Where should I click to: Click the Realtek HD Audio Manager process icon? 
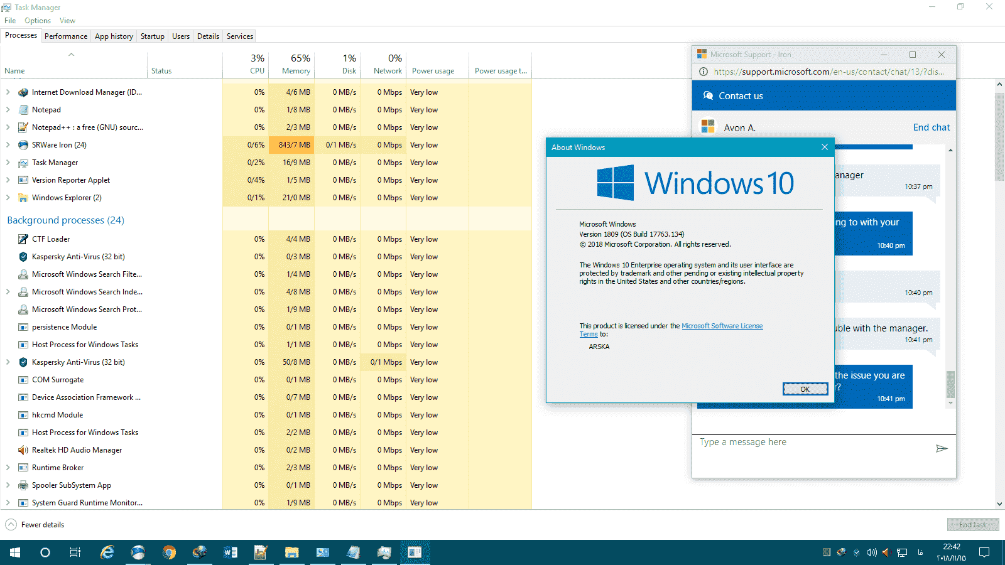pyautogui.click(x=23, y=450)
